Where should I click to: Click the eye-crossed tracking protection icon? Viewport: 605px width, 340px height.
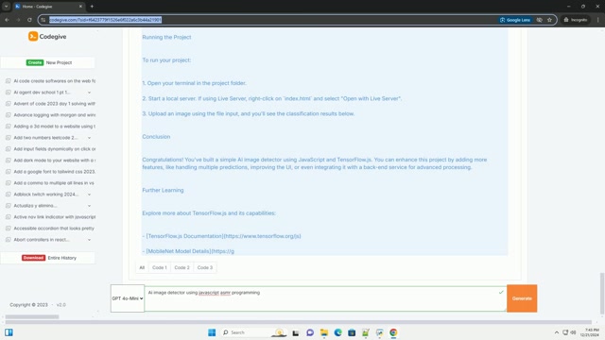[x=540, y=20]
